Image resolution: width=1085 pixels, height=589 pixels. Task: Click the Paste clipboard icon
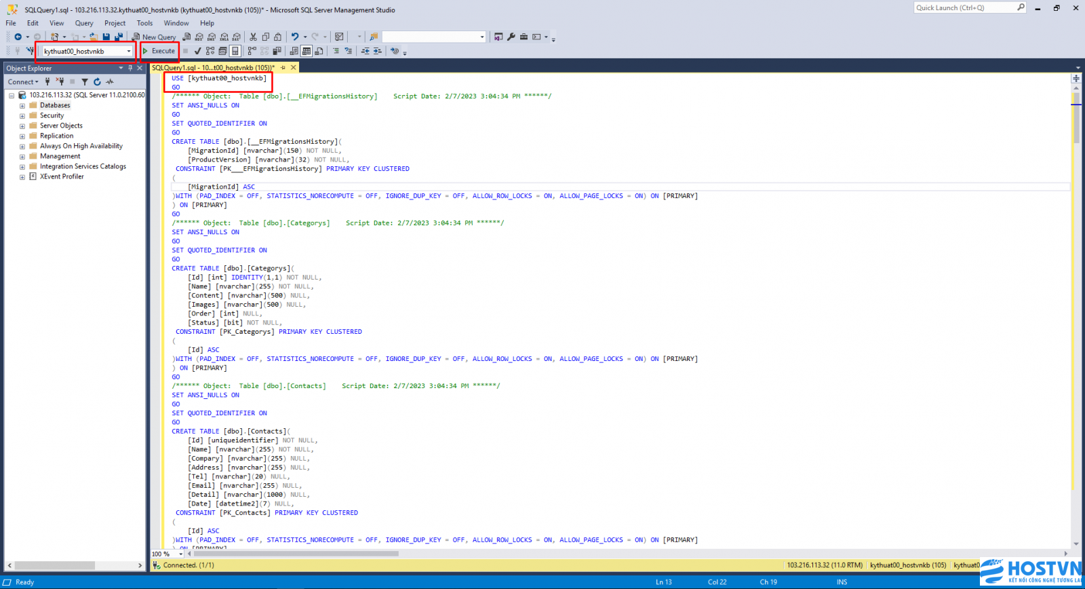click(x=278, y=37)
